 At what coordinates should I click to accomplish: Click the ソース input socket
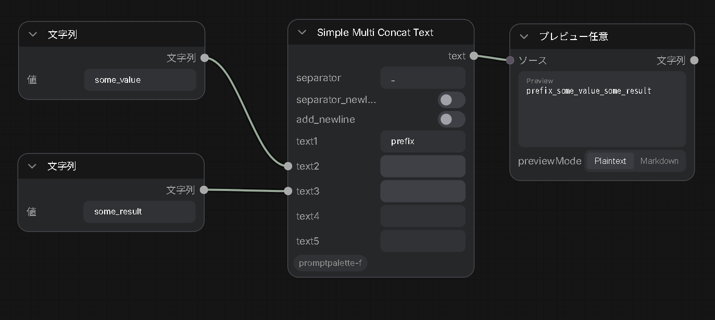(x=510, y=60)
